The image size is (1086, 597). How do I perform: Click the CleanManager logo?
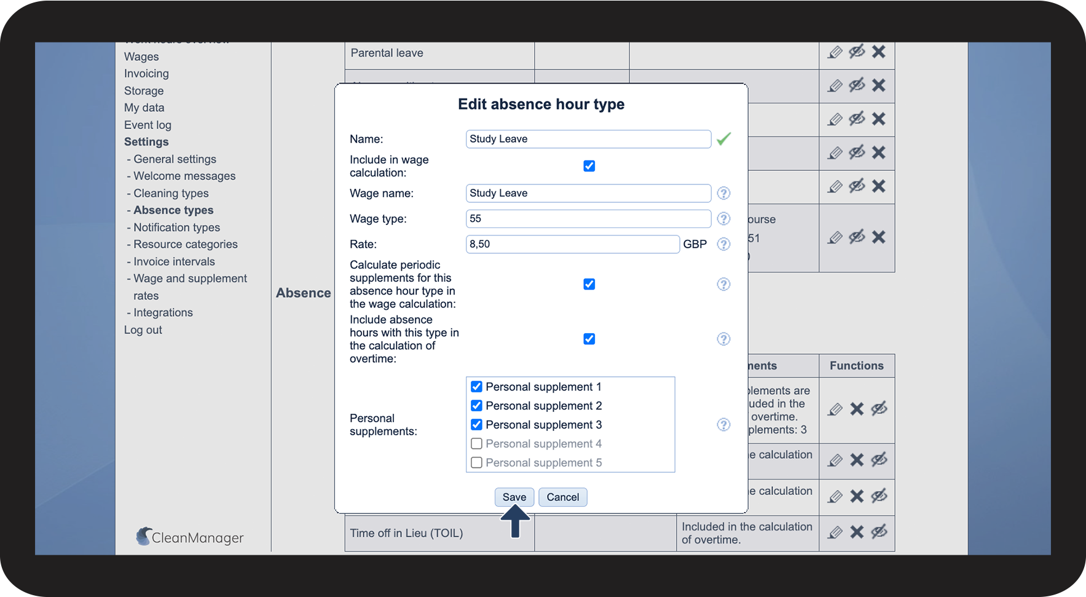coord(189,537)
